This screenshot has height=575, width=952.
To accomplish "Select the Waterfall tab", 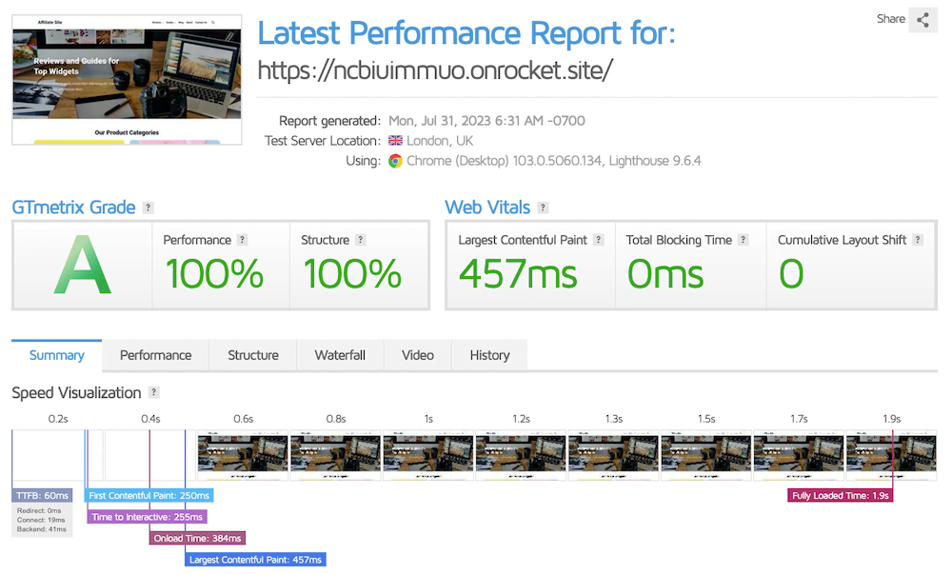I will click(x=340, y=355).
